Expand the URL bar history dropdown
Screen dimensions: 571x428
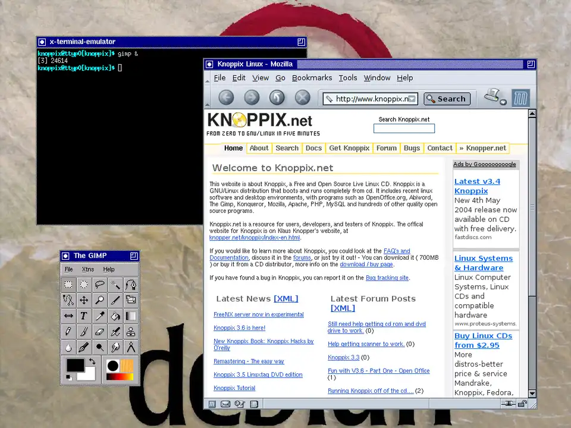tap(413, 99)
